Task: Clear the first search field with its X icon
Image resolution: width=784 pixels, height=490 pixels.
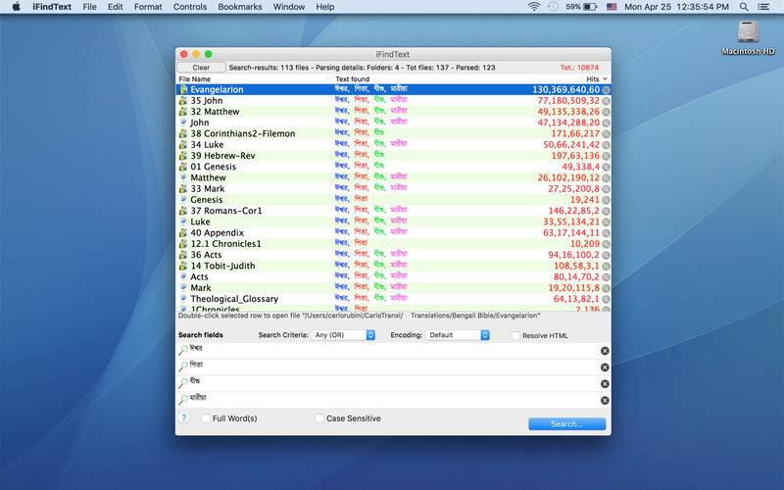Action: tap(605, 351)
